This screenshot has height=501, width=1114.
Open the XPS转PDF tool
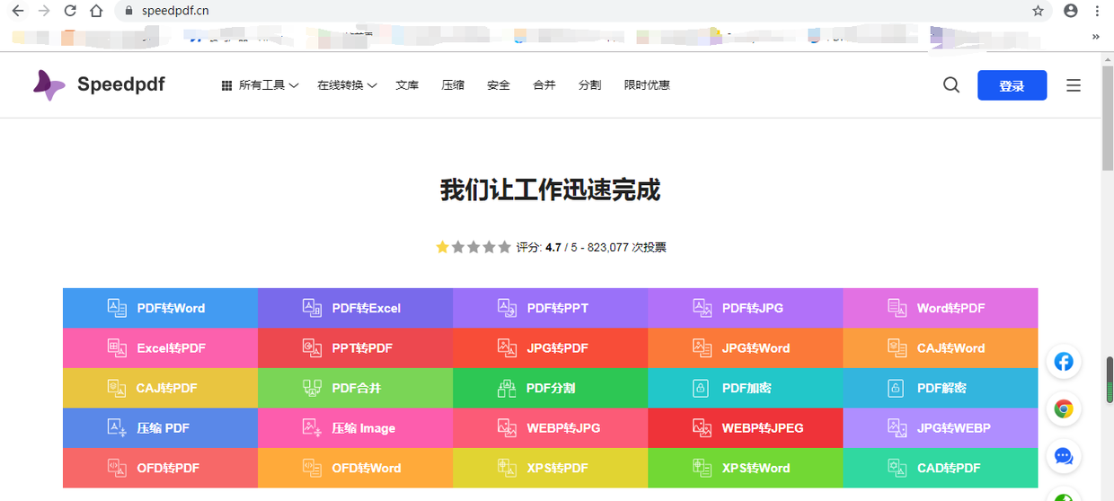(x=550, y=468)
